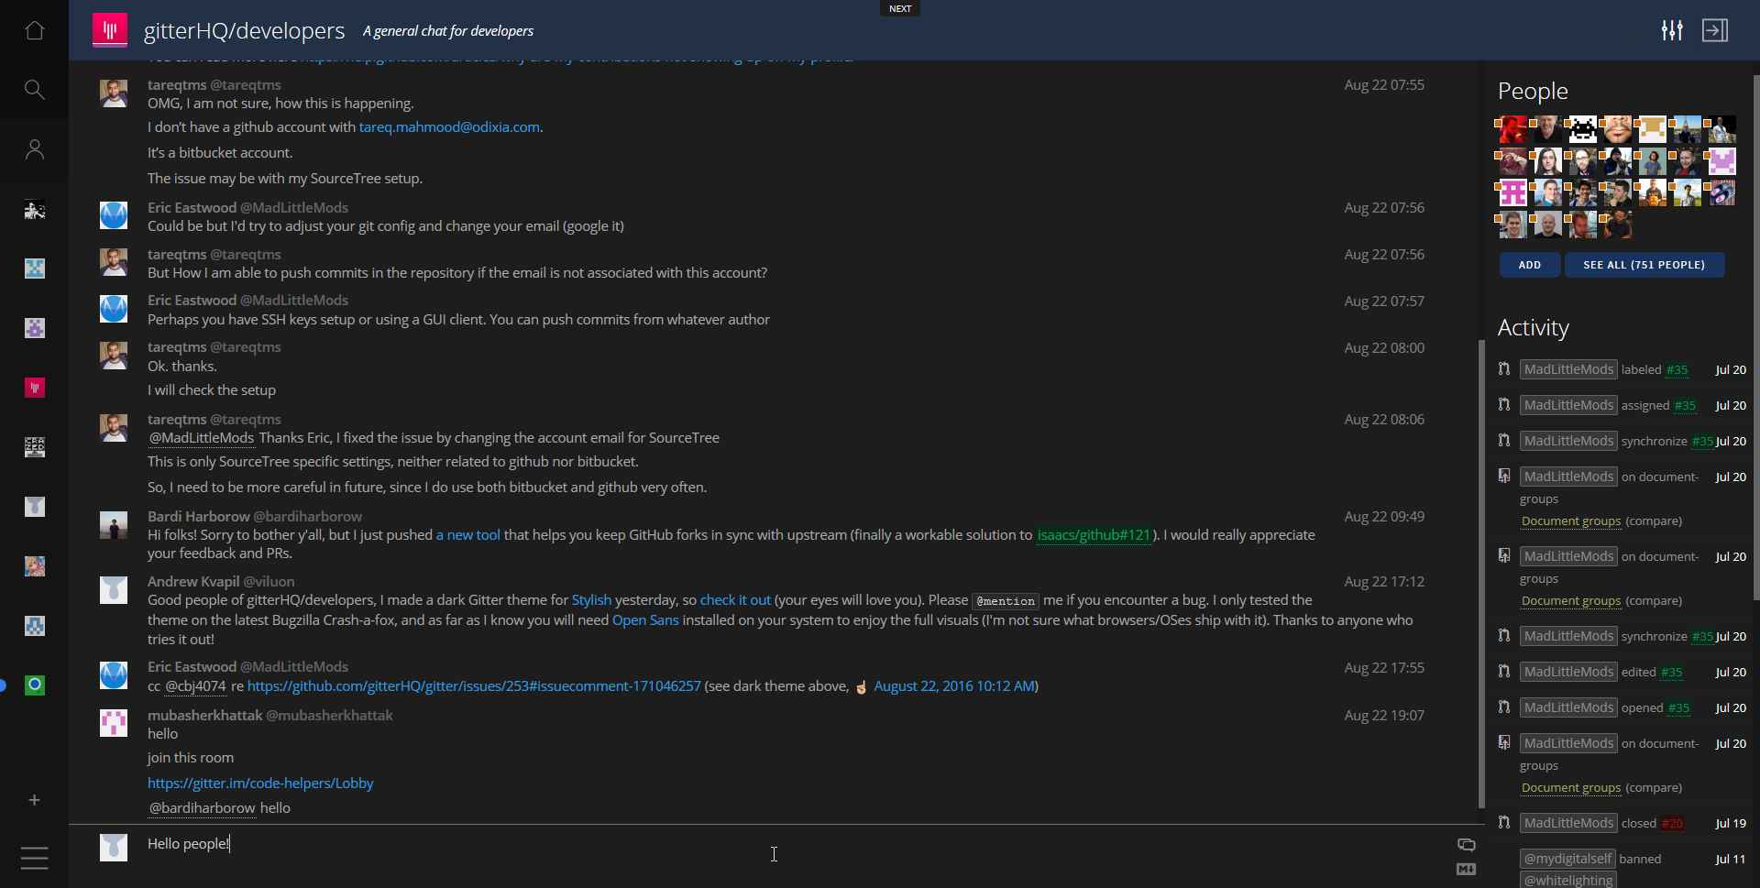Click the Markdown help icon below the input
The image size is (1760, 888).
point(1466,869)
